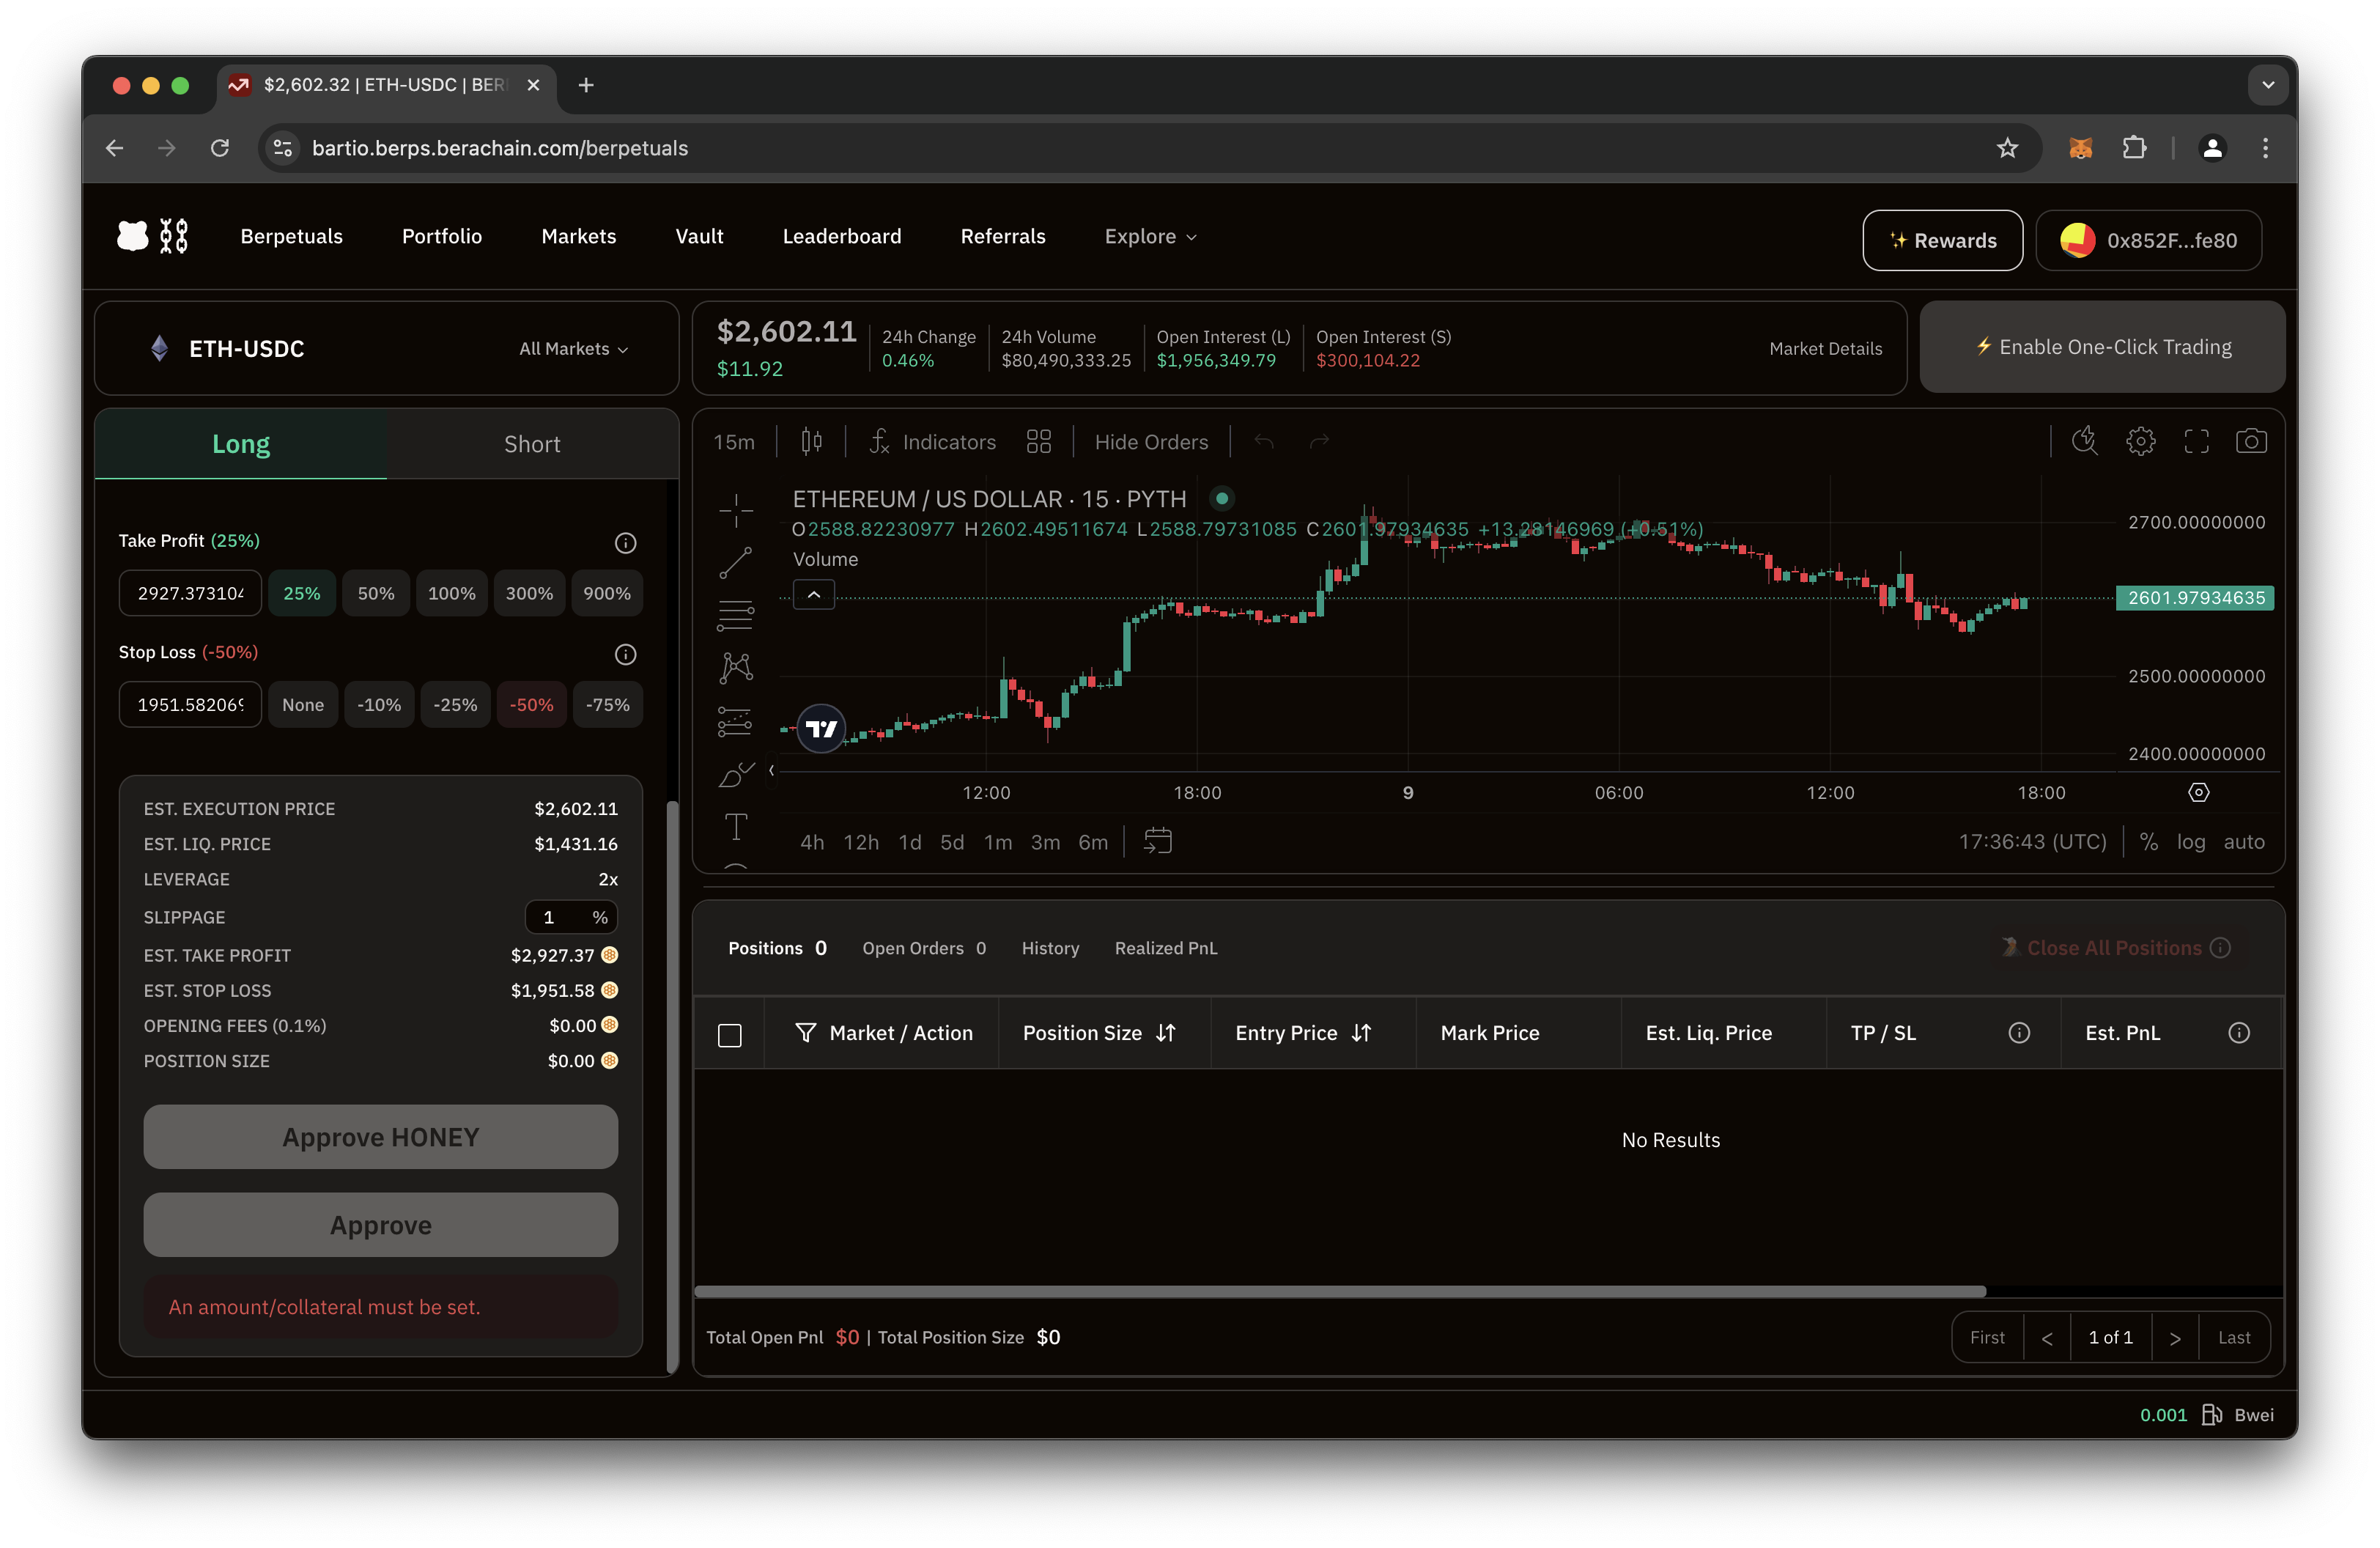The height and width of the screenshot is (1548, 2380).
Task: Open the 0x852F...fe80 wallet menu
Action: click(x=2149, y=241)
